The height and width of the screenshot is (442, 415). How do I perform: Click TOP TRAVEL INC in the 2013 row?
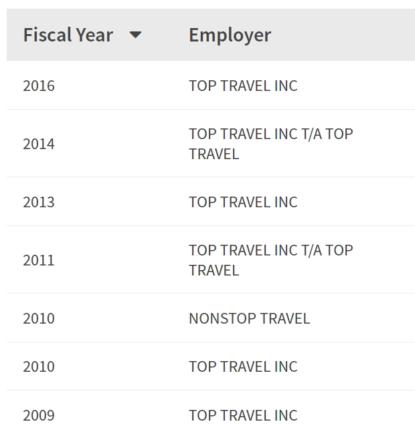pyautogui.click(x=243, y=202)
